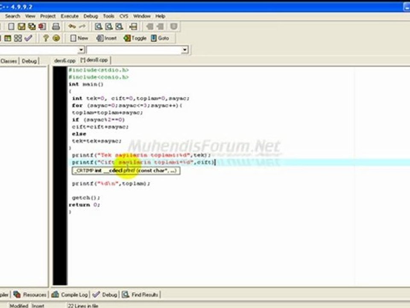Click the '22 Lines in file' status text

(83, 305)
